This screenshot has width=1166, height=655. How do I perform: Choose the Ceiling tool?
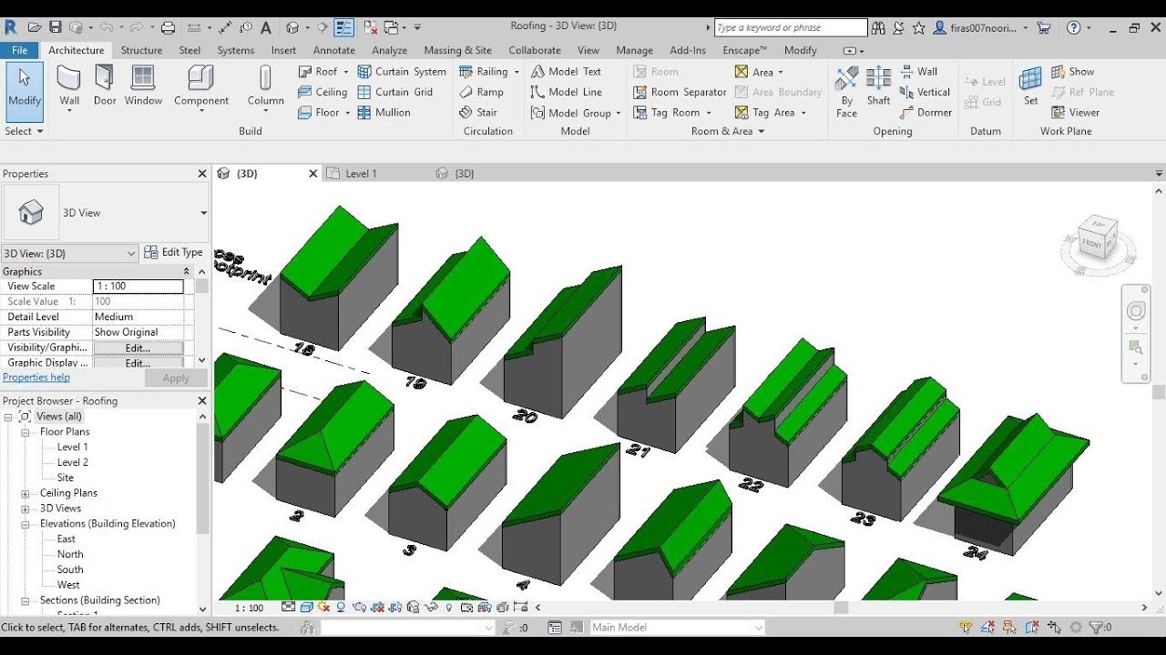322,92
